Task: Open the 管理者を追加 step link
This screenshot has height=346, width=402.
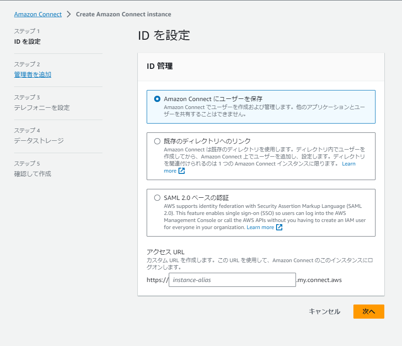Action: pos(32,75)
